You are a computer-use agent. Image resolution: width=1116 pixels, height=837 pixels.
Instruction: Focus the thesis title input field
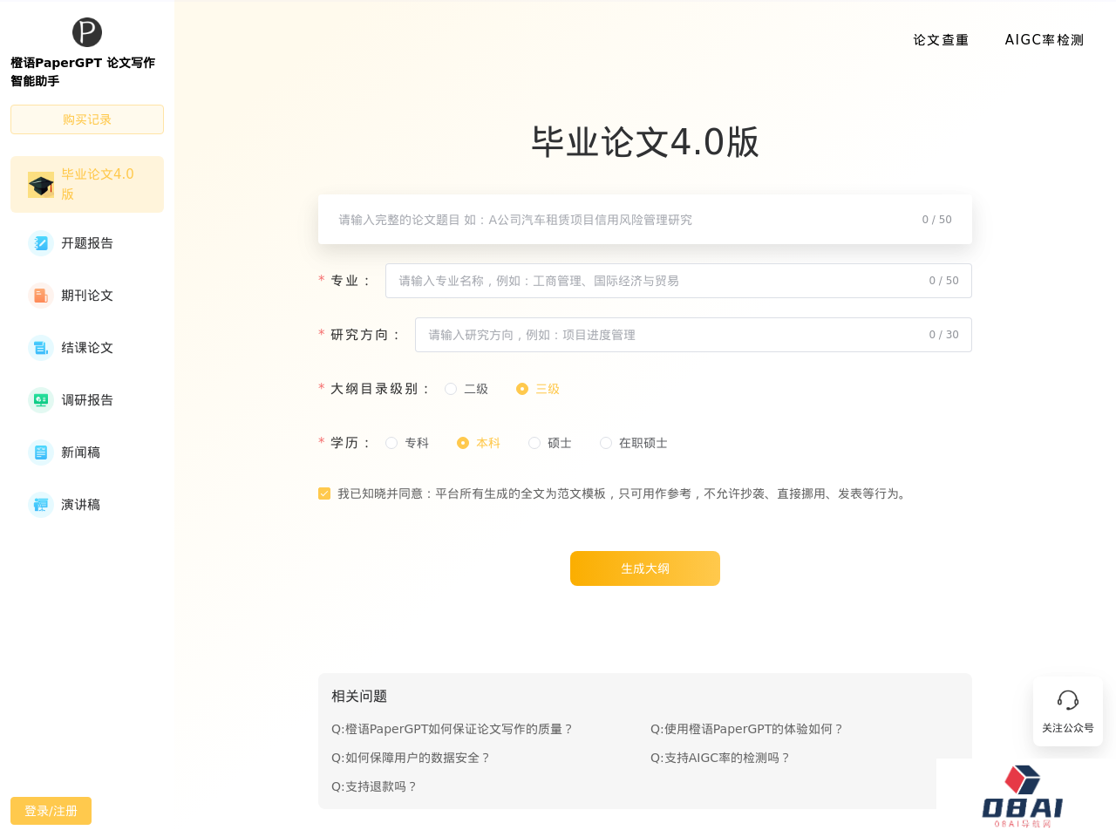click(x=645, y=220)
